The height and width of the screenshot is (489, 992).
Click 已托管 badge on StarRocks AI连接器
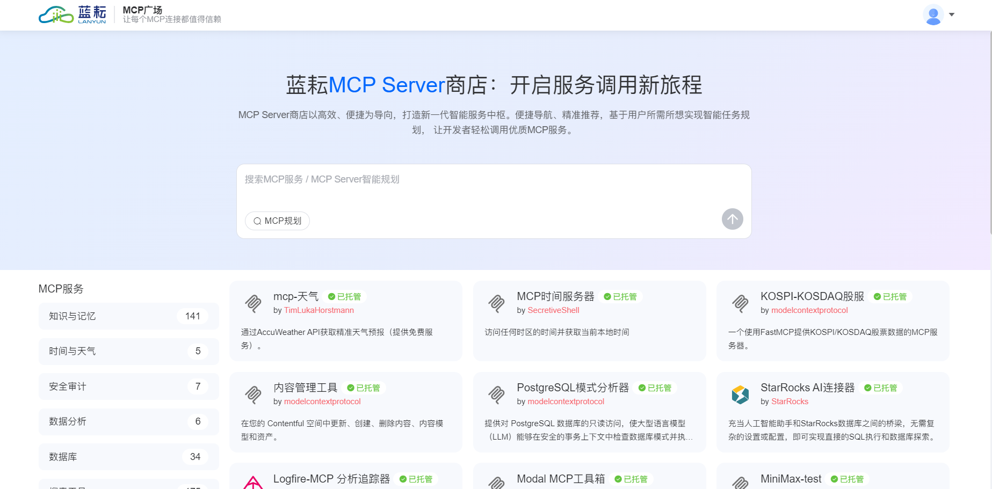[880, 388]
